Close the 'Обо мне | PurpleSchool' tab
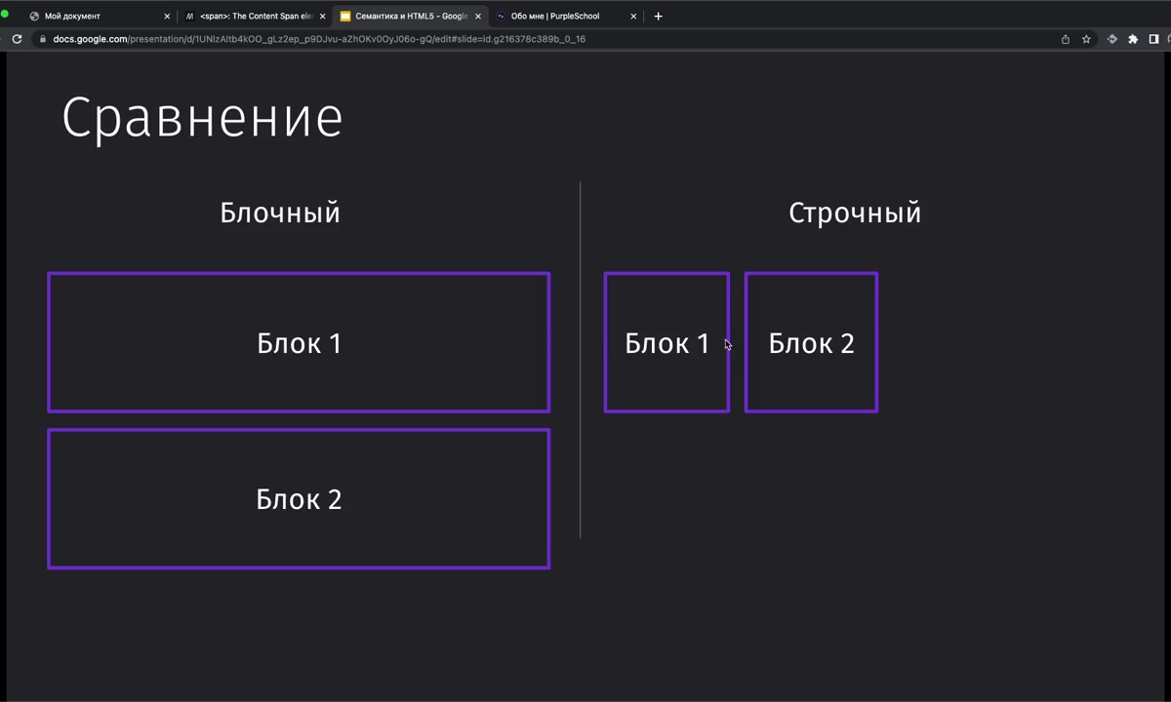This screenshot has height=702, width=1171. click(633, 16)
